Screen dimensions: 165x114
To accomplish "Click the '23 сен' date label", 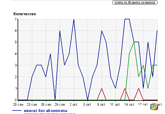I will (32, 105).
